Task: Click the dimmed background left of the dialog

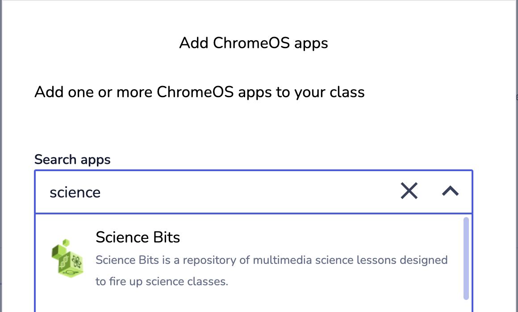Action: click(1, 156)
